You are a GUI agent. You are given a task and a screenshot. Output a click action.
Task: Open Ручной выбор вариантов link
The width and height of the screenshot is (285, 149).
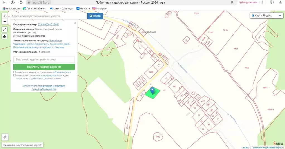[44, 89]
